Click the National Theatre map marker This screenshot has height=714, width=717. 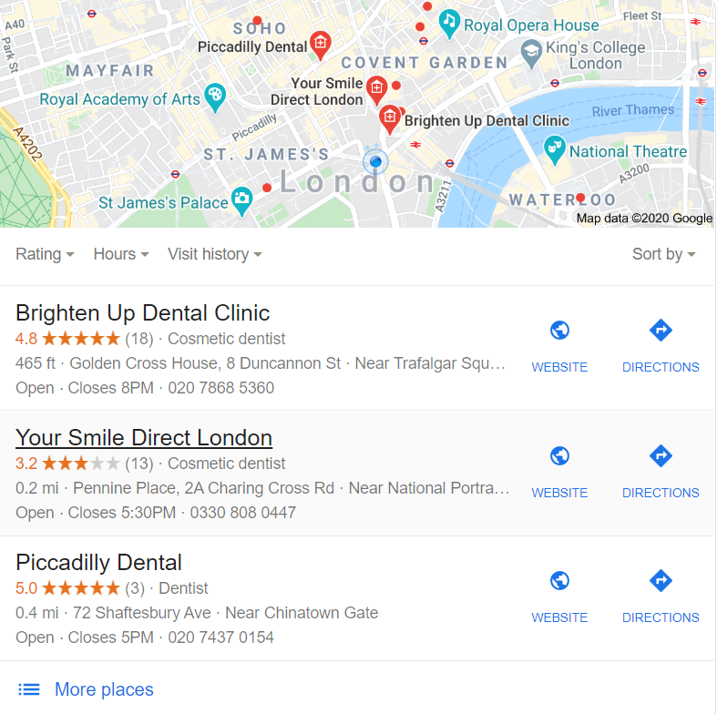click(x=555, y=149)
